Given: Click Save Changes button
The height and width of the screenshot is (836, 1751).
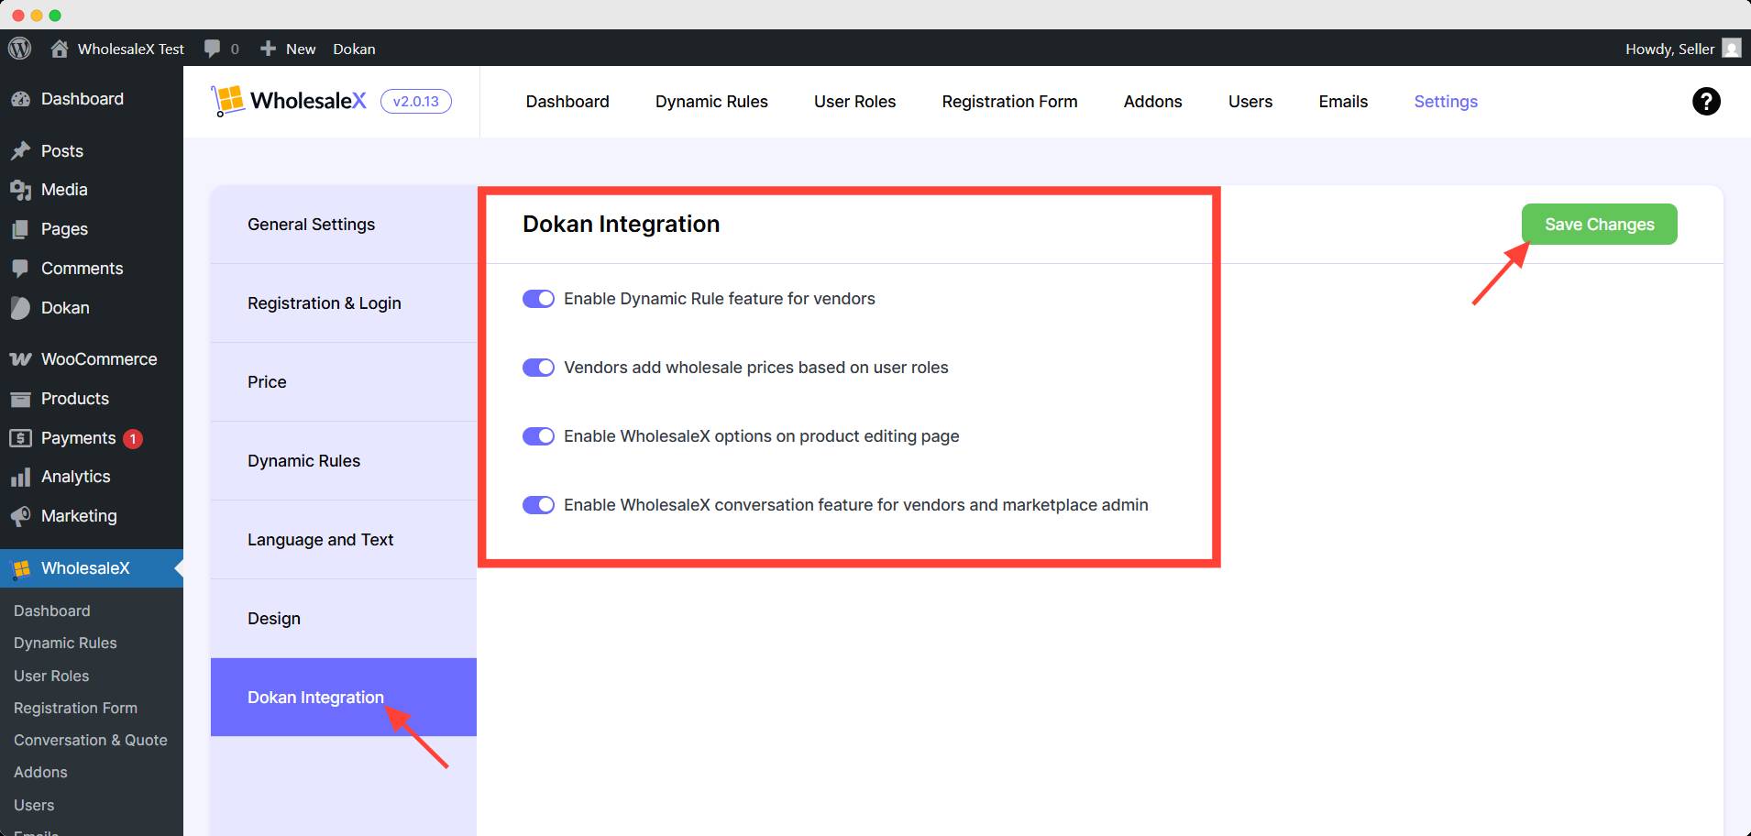Looking at the screenshot, I should (1600, 225).
